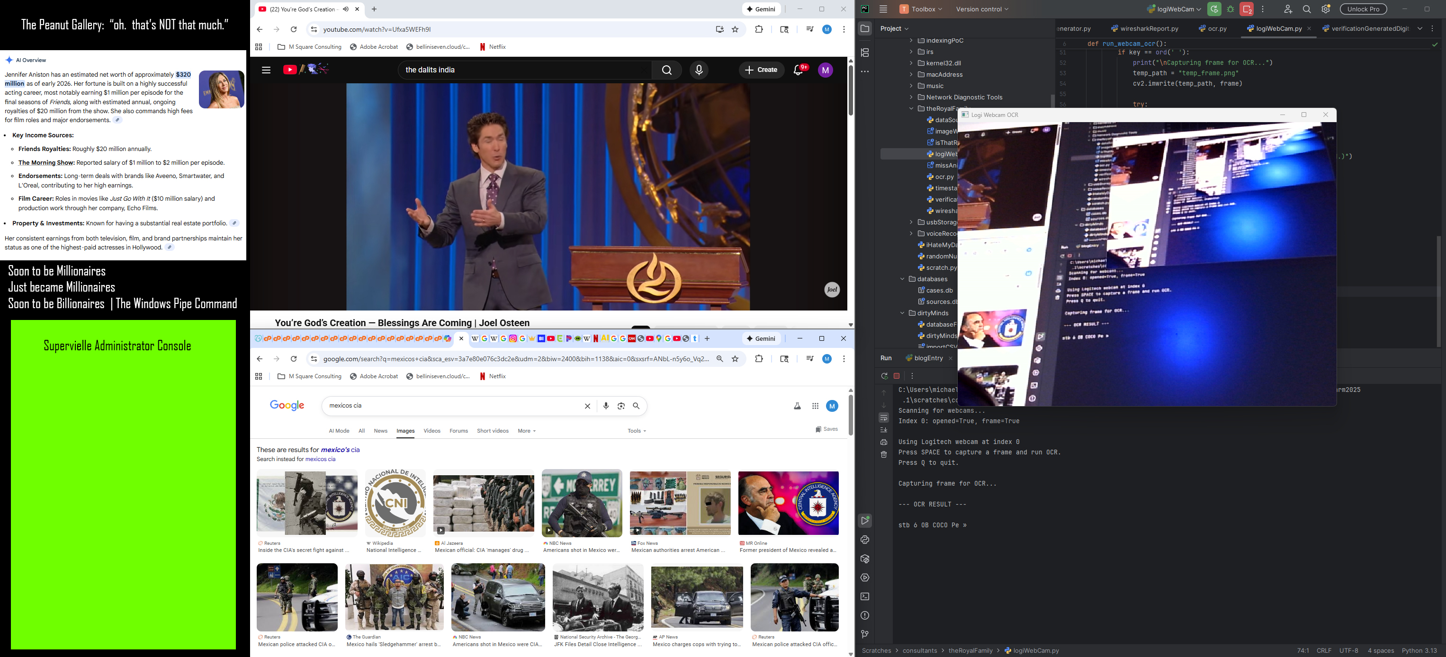
Task: Select the Videos tab in Google results
Action: click(431, 431)
